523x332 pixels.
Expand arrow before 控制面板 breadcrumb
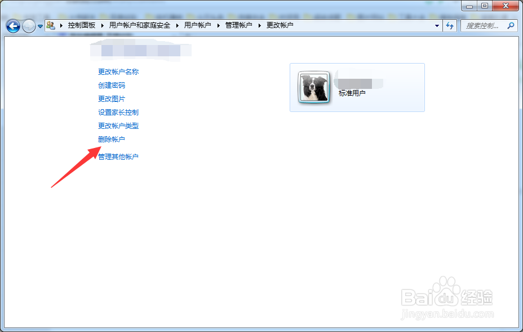(61, 26)
